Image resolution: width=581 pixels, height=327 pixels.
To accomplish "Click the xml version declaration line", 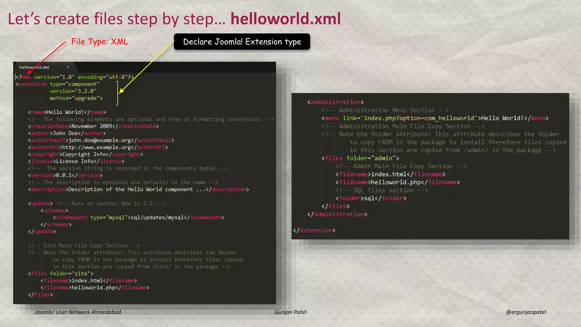I will [x=74, y=77].
